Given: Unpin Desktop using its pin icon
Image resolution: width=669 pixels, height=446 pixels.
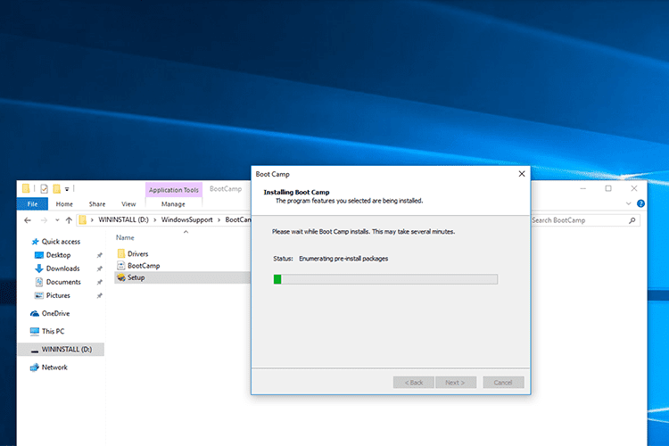Looking at the screenshot, I should 99,255.
